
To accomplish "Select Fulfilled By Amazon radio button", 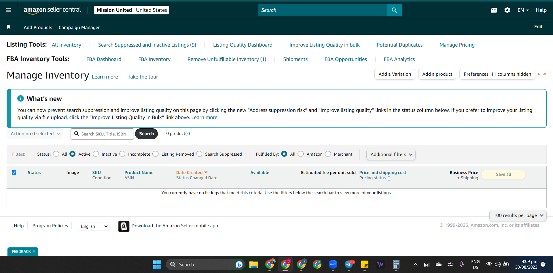I will [301, 154].
